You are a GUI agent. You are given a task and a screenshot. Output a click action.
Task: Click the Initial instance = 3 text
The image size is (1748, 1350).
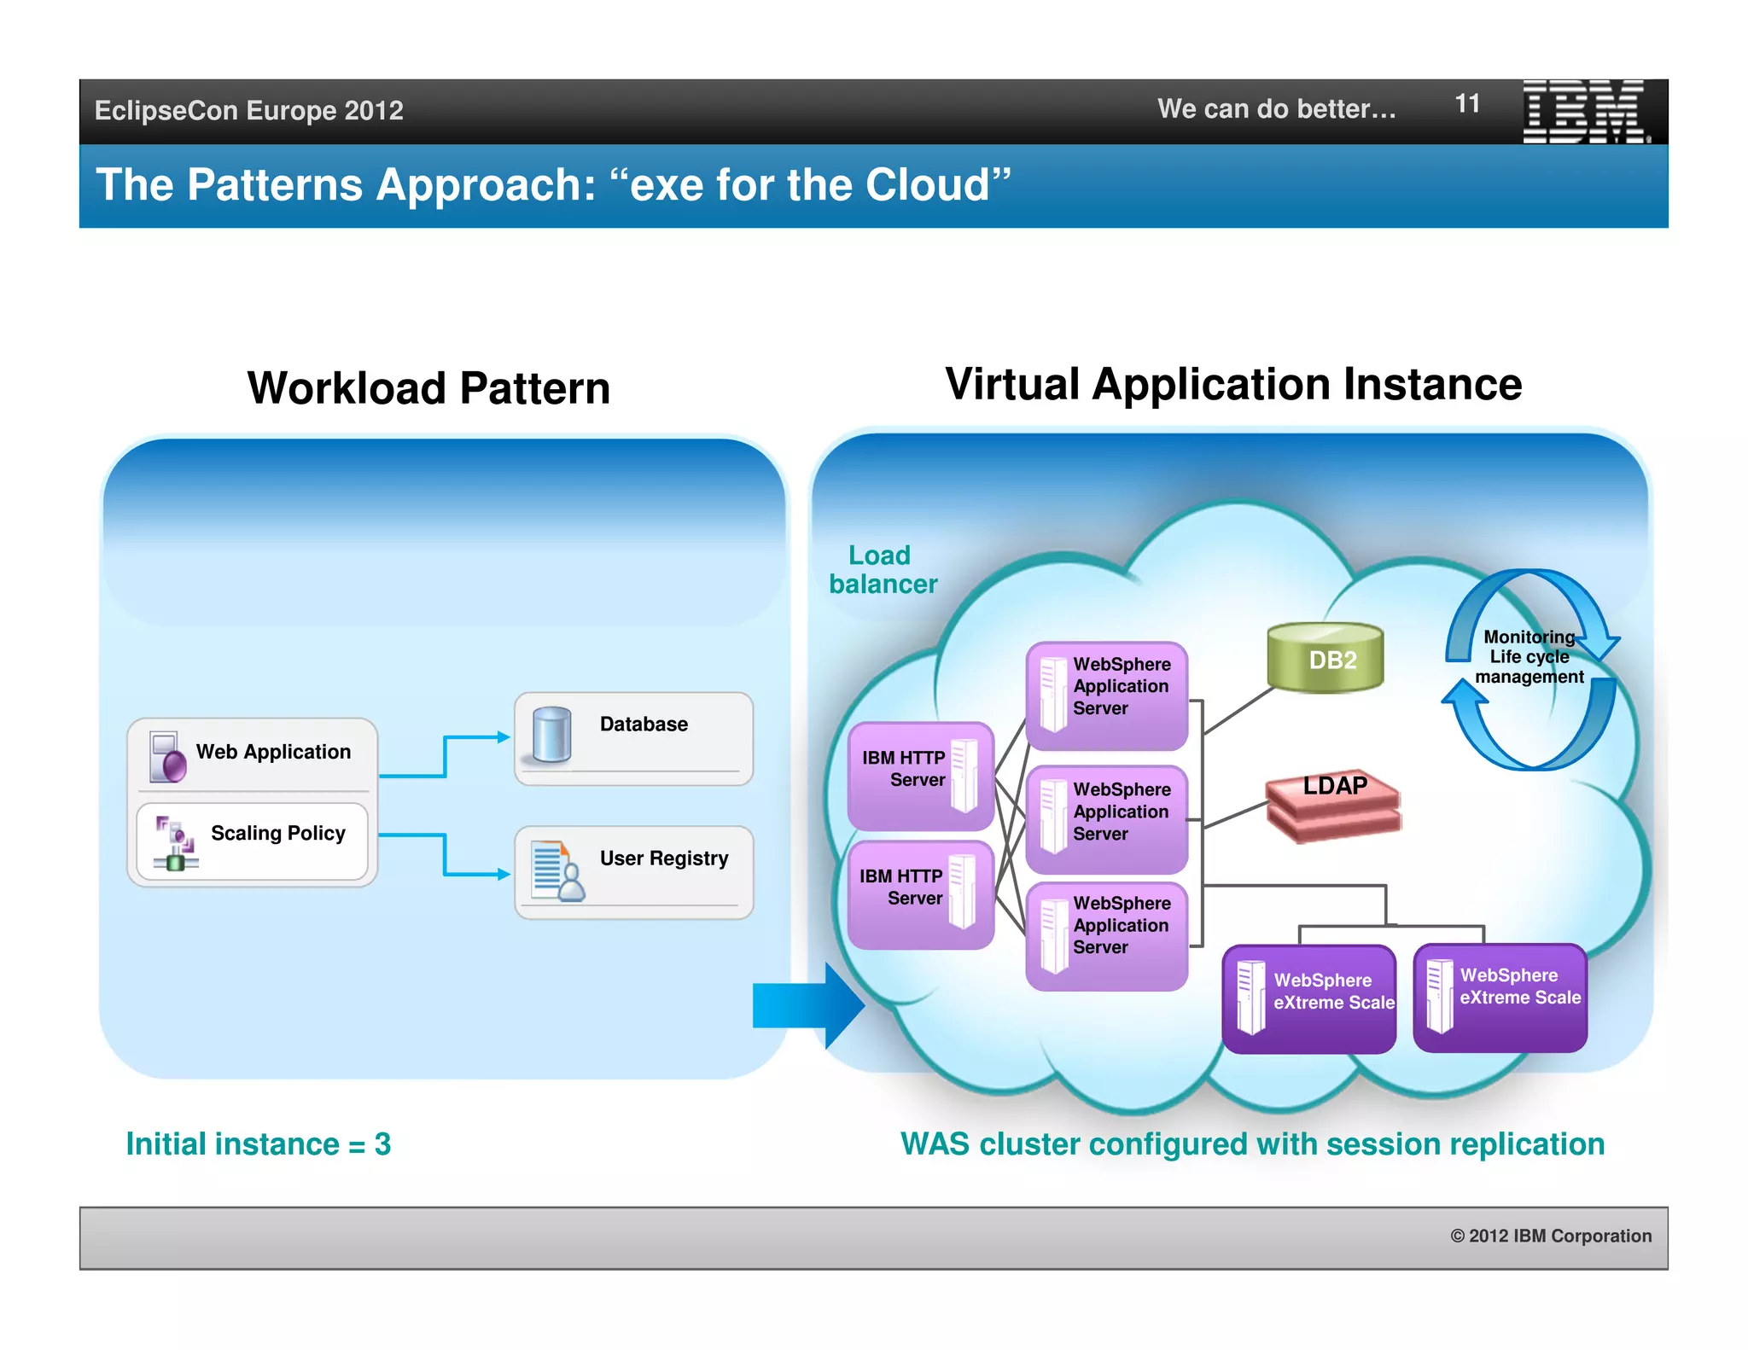[258, 1143]
